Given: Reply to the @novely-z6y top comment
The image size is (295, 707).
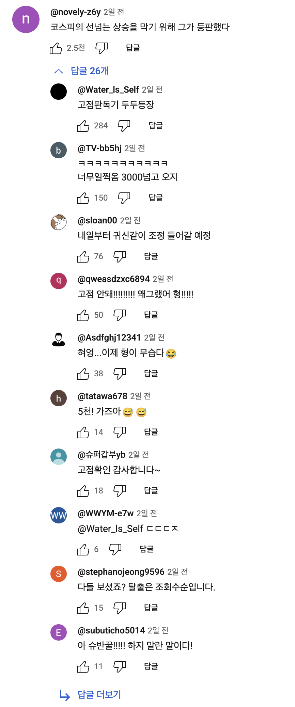Looking at the screenshot, I should pos(133,48).
